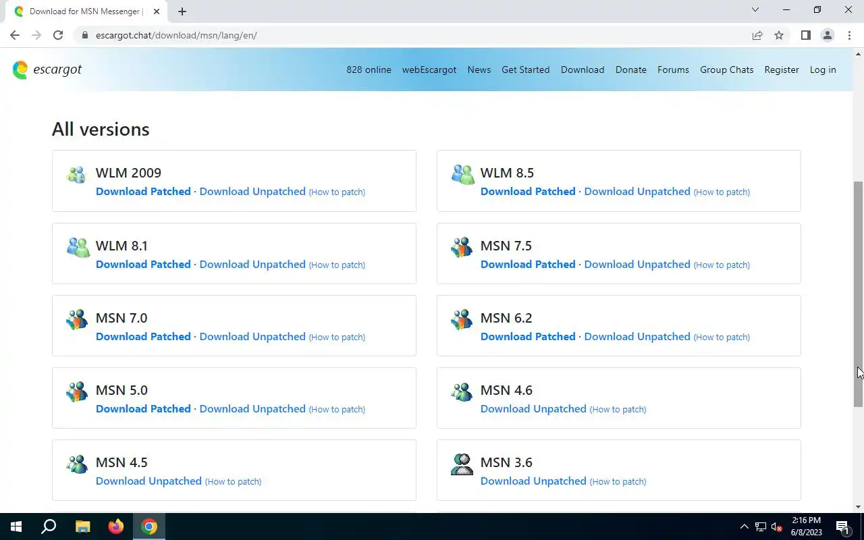The width and height of the screenshot is (864, 540).
Task: Click the MSN 4.5 buddy icon
Action: point(77,464)
